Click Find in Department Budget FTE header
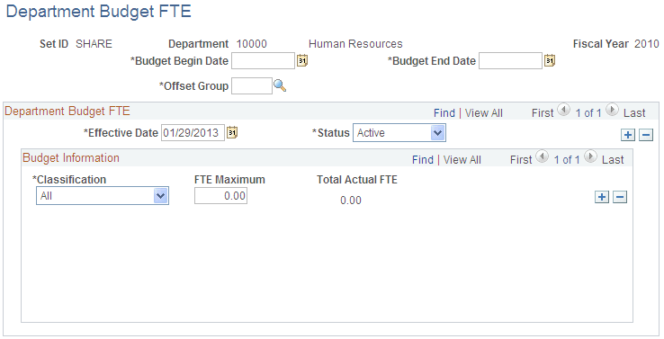Screen dimensions: 664x339 (444, 113)
